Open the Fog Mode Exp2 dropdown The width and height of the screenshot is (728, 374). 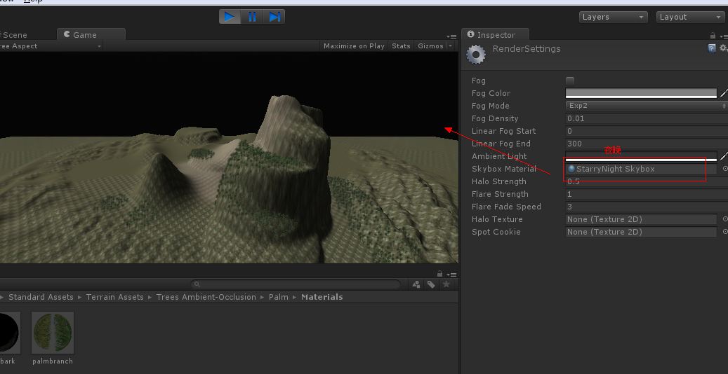(647, 106)
